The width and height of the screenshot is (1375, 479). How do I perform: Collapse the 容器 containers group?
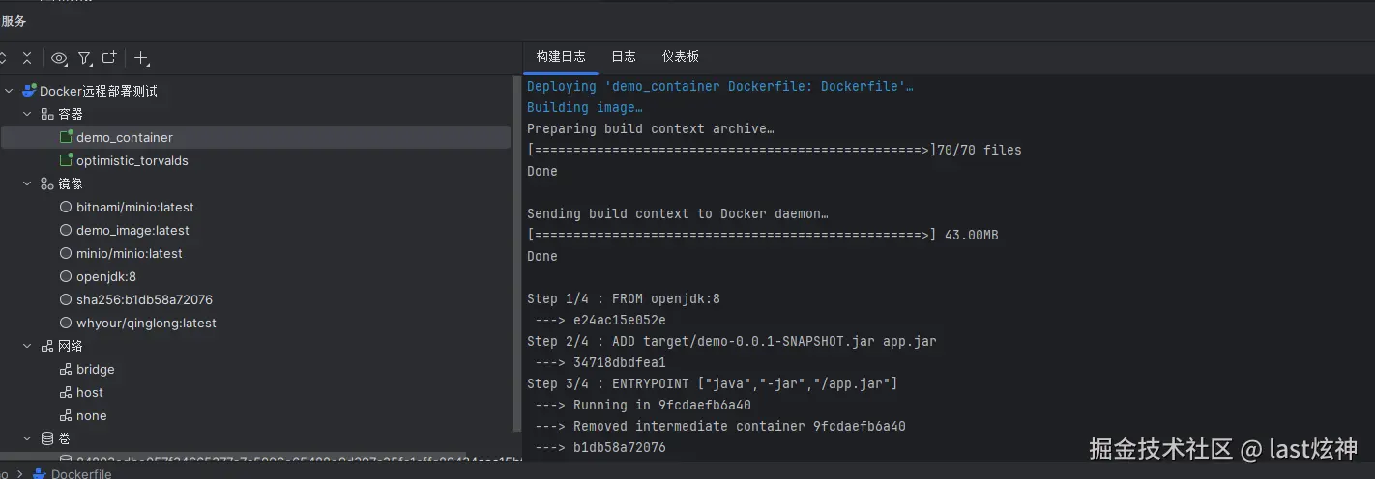[28, 114]
